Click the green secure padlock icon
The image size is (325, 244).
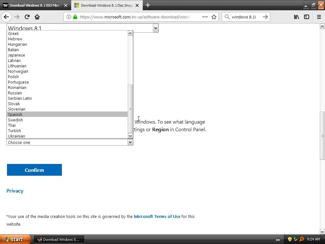coord(75,17)
